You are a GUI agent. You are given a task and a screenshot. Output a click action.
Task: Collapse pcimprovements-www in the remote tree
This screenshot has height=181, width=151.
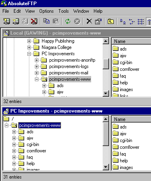coord(6,125)
